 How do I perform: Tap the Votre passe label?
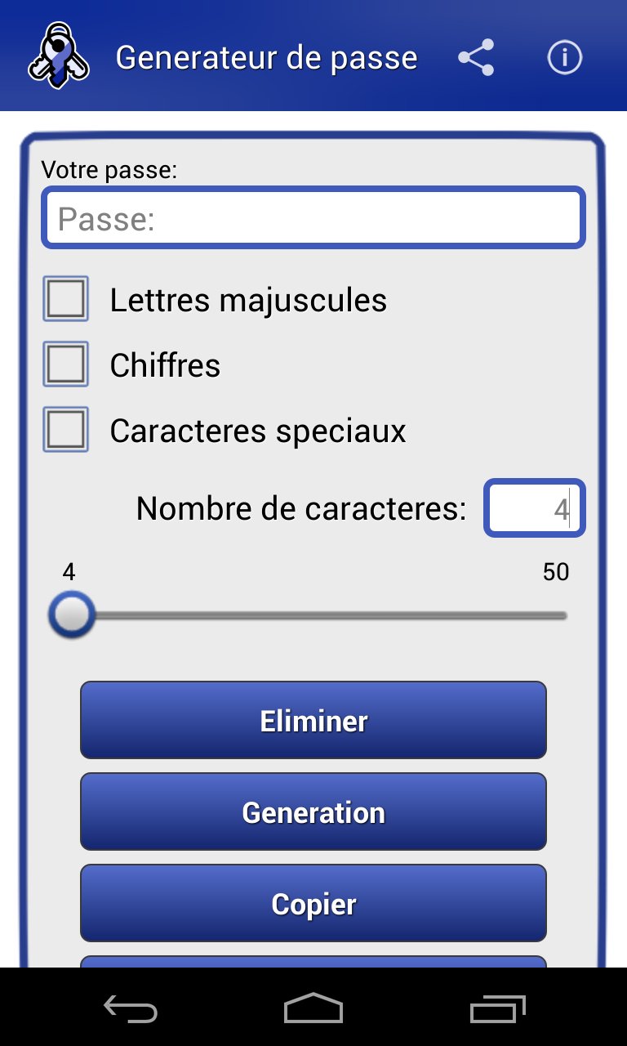point(109,170)
